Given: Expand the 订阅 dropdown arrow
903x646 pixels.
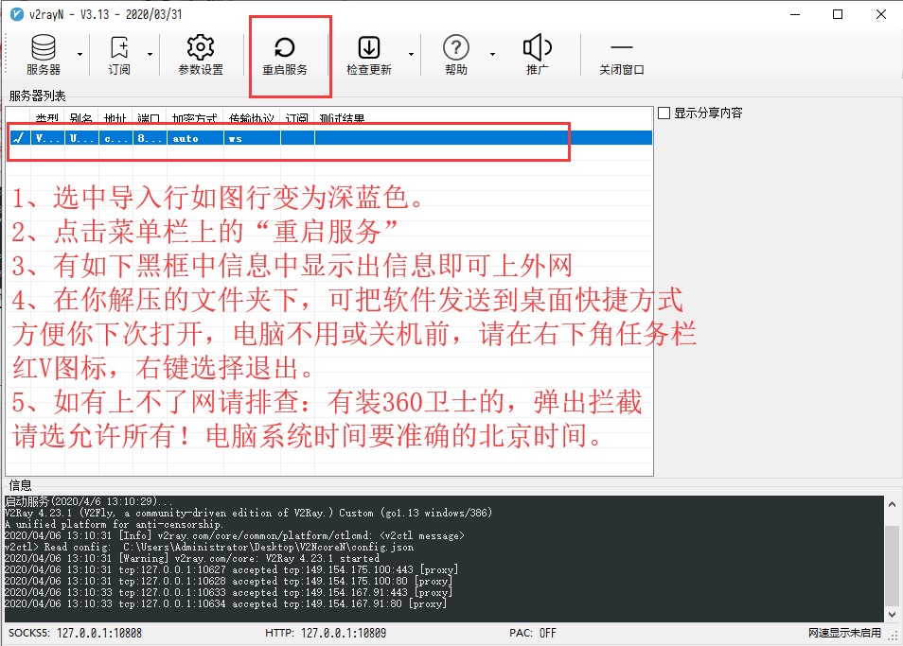Looking at the screenshot, I should (150, 55).
